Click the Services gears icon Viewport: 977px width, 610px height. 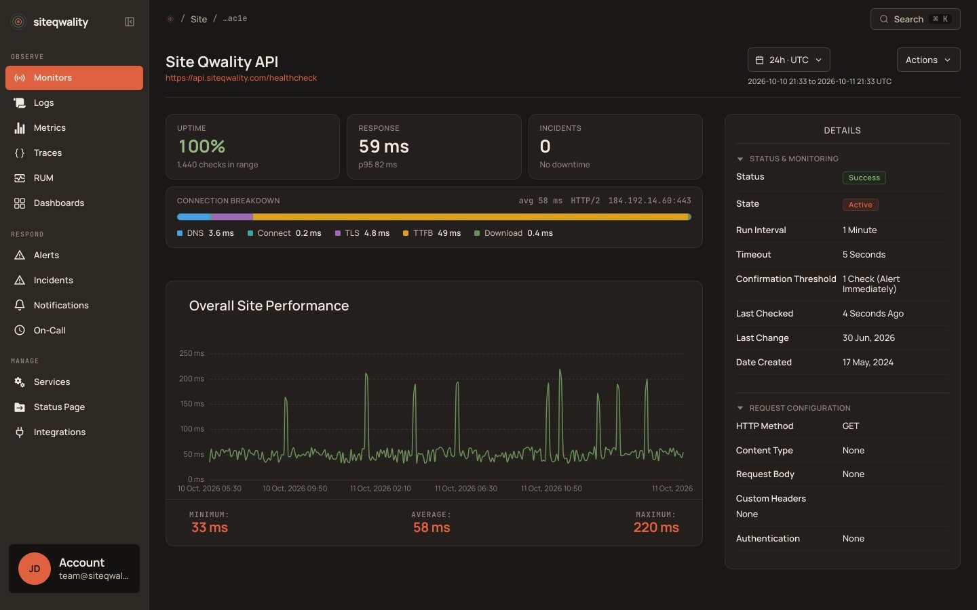(20, 382)
